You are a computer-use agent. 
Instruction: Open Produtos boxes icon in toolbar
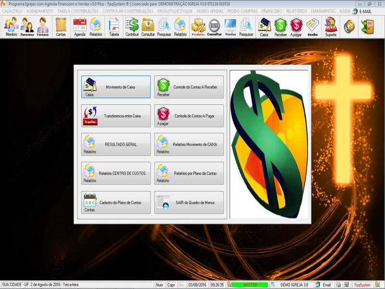pos(198,27)
